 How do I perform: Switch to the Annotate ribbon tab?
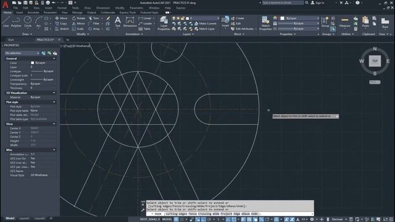tap(33, 12)
